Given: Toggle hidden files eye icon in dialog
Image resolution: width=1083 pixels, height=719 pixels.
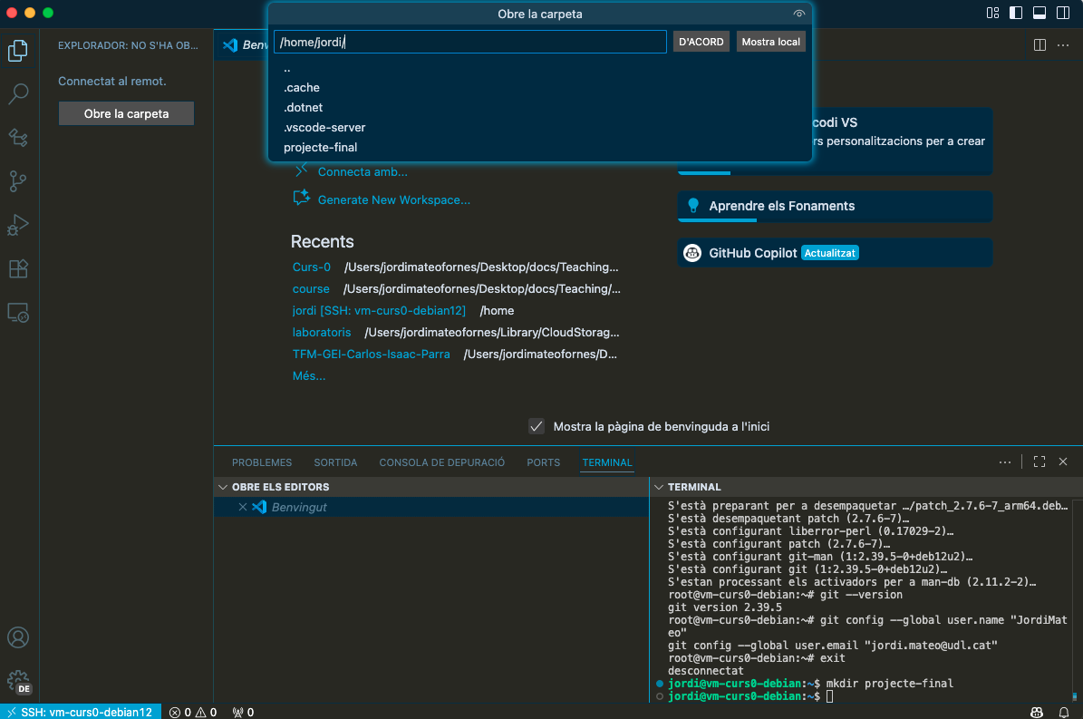Looking at the screenshot, I should pos(799,14).
